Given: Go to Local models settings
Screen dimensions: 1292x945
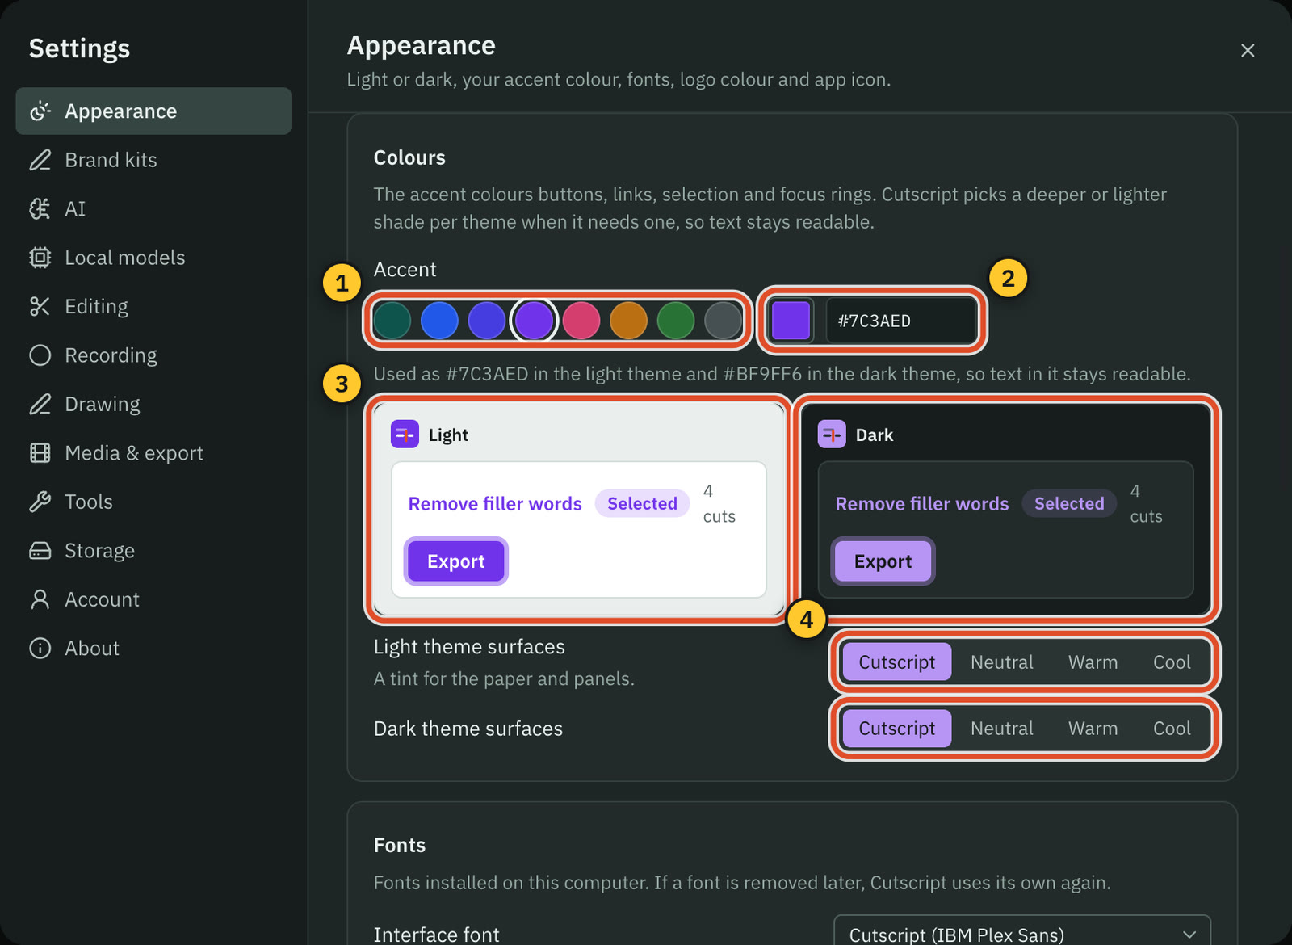Looking at the screenshot, I should pyautogui.click(x=153, y=258).
